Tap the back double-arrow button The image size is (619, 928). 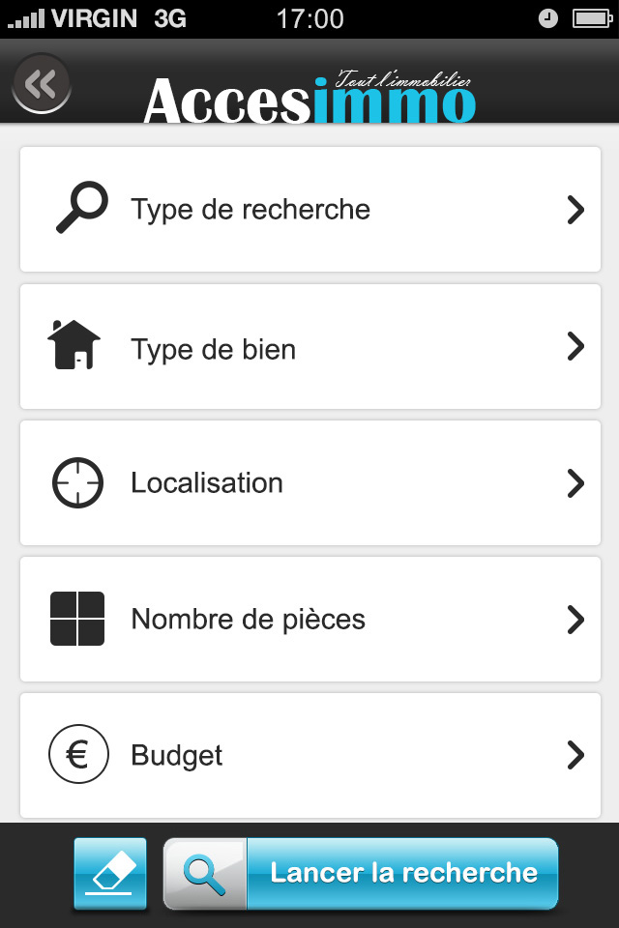click(42, 85)
